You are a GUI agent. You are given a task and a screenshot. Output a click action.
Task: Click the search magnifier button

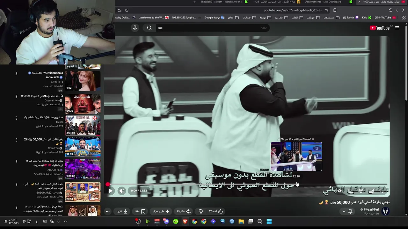tap(149, 28)
